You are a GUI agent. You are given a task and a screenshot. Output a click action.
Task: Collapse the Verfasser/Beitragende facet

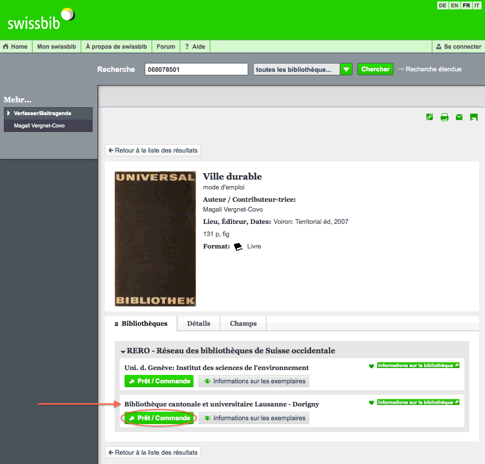point(48,114)
